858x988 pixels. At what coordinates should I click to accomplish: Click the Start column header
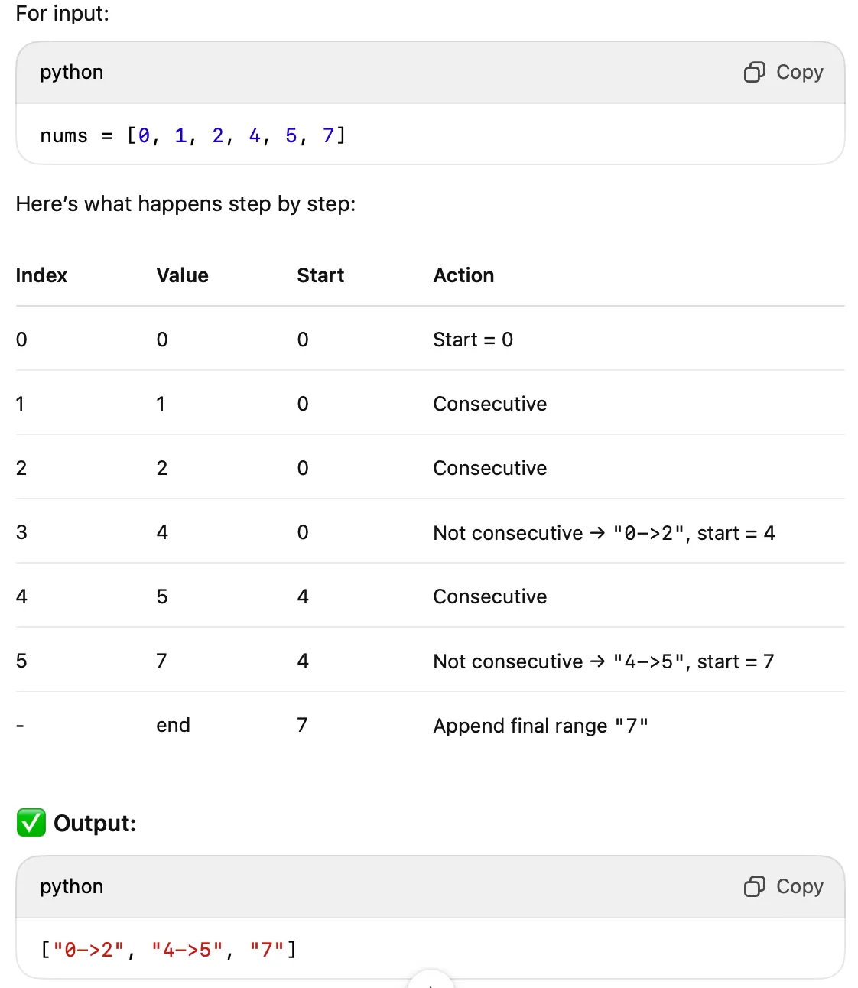click(x=320, y=275)
